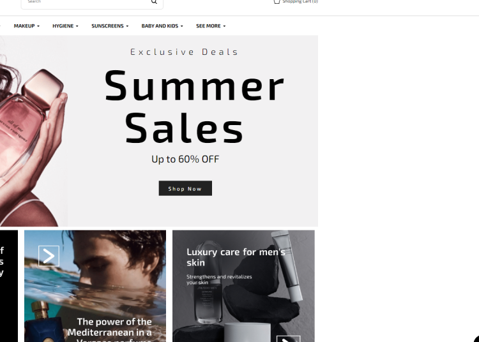Image resolution: width=479 pixels, height=342 pixels.
Task: Open the chat bubble widget at screen corner
Action: 476,339
